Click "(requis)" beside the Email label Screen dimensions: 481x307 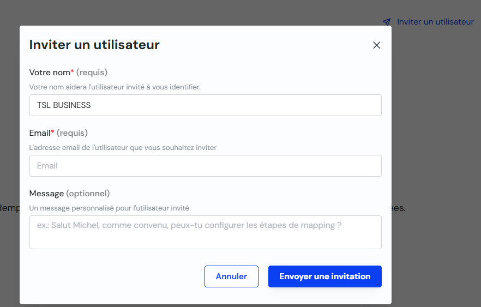pos(72,133)
